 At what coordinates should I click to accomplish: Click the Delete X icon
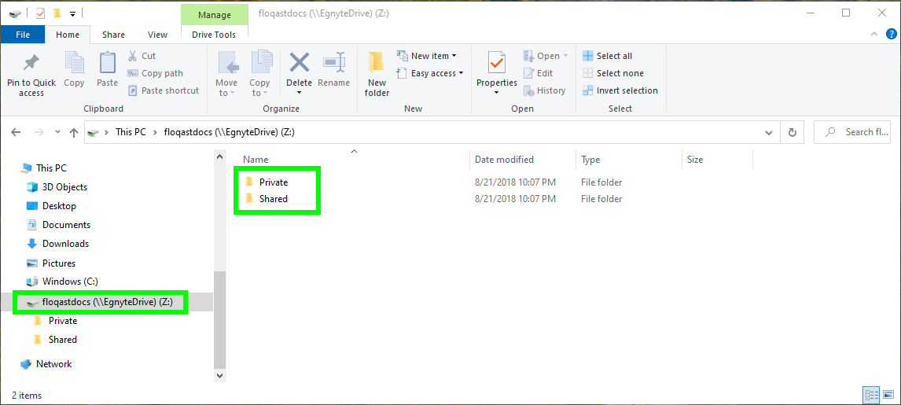tap(299, 62)
